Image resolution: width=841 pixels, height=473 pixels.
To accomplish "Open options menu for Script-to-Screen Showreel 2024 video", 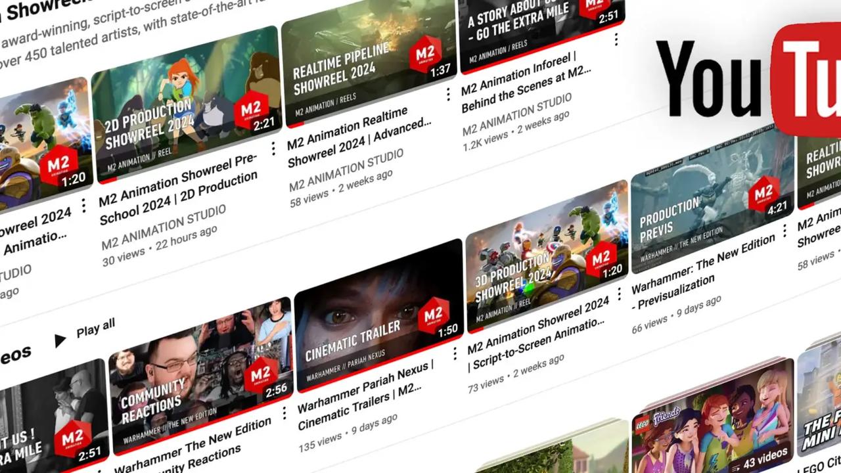I will click(x=618, y=294).
